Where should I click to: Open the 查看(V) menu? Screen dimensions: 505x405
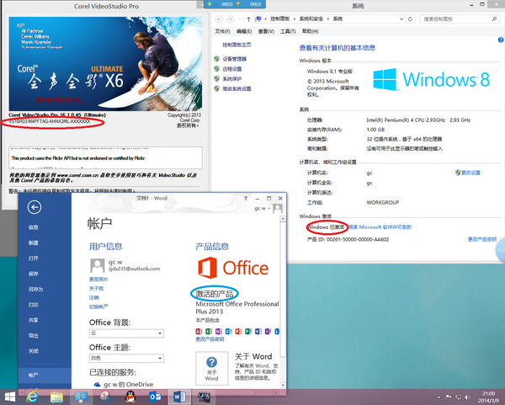pyautogui.click(x=266, y=31)
